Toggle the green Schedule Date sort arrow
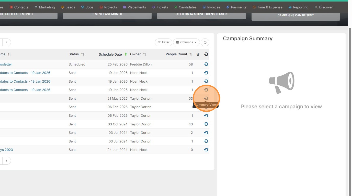The height and width of the screenshot is (196, 352). click(126, 54)
